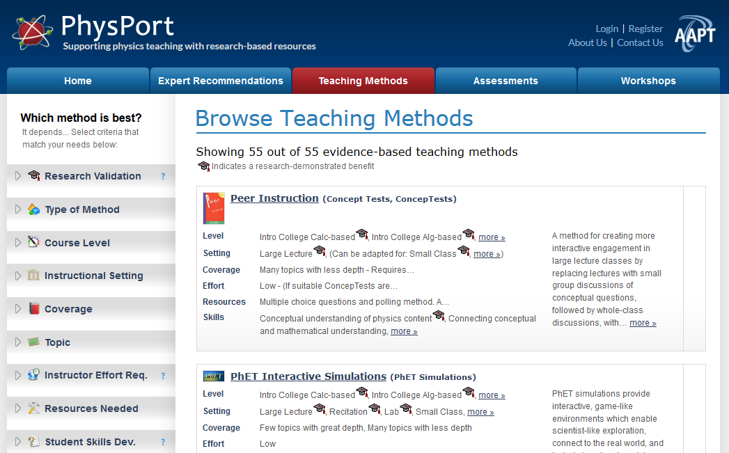Click the Instructional Setting building icon
Image resolution: width=729 pixels, height=453 pixels.
point(34,276)
